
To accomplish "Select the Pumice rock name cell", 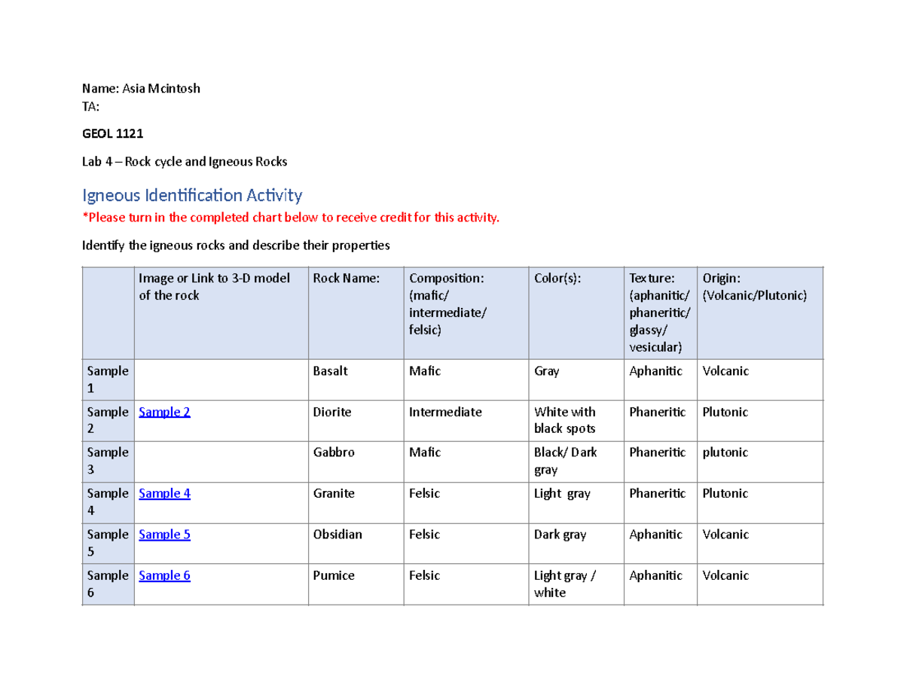I will click(x=356, y=584).
